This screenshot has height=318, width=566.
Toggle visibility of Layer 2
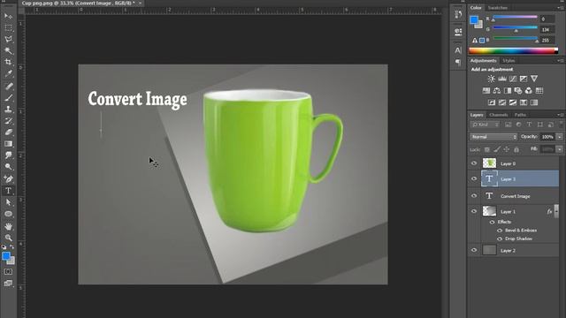click(x=474, y=250)
